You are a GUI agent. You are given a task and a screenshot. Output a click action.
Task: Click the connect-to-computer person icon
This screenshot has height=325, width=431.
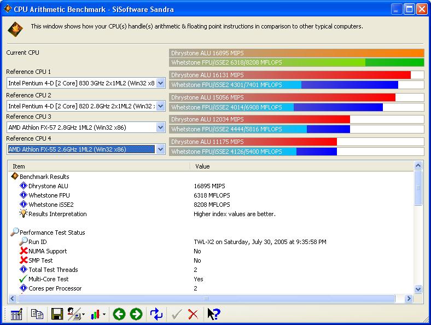74,314
